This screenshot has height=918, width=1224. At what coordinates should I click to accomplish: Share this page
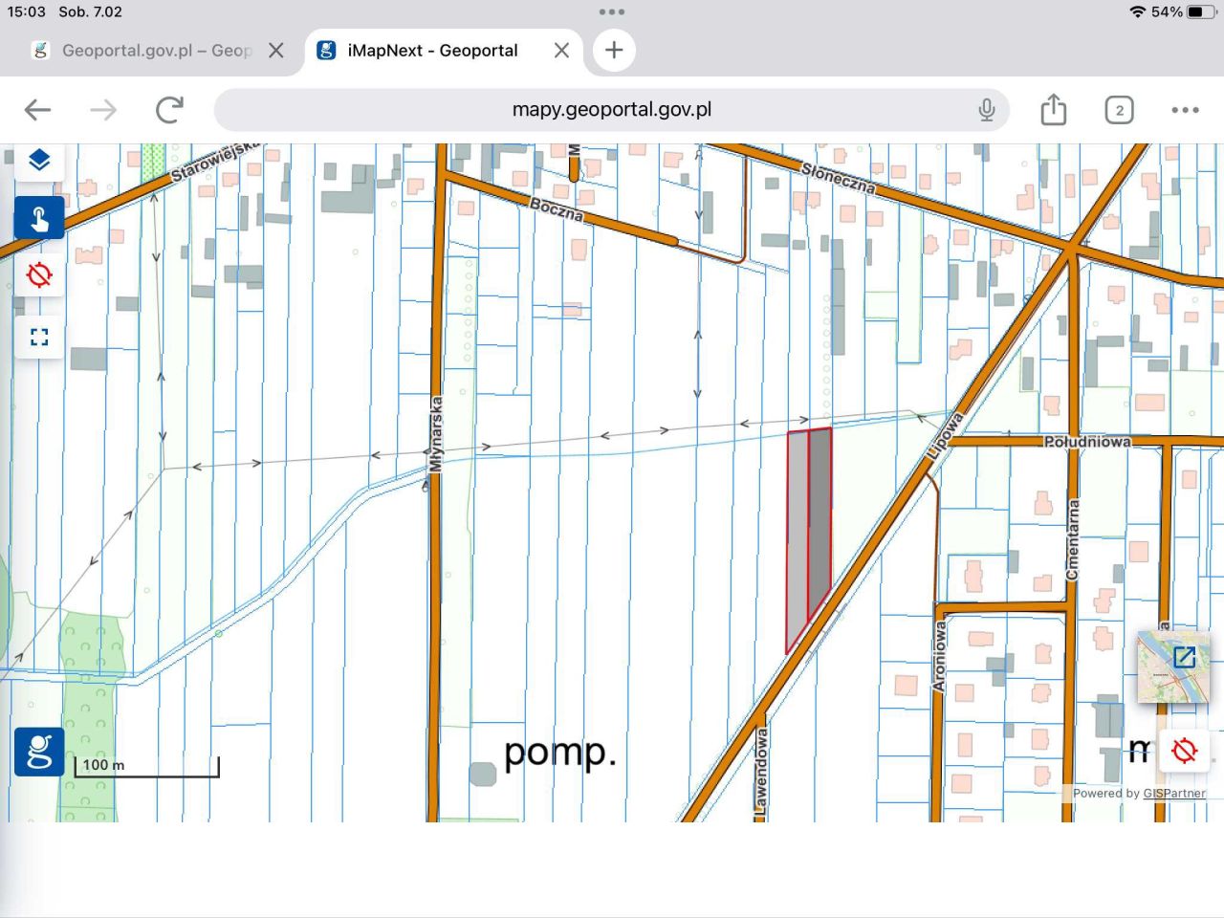coord(1053,110)
